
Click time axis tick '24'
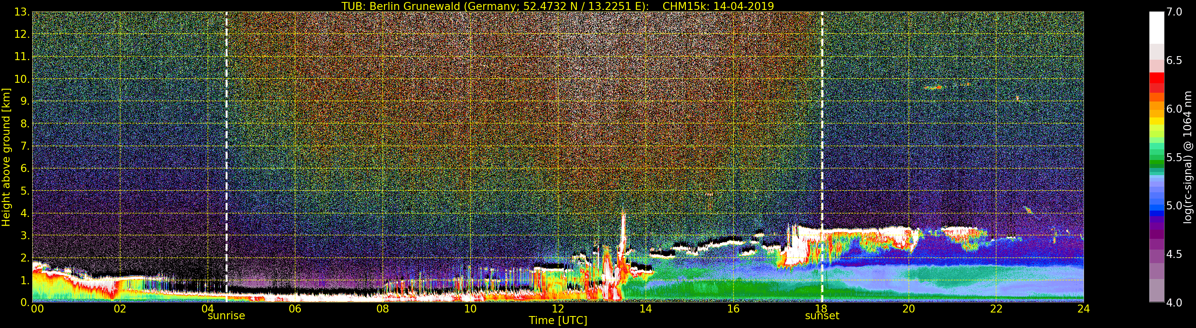pos(1084,308)
